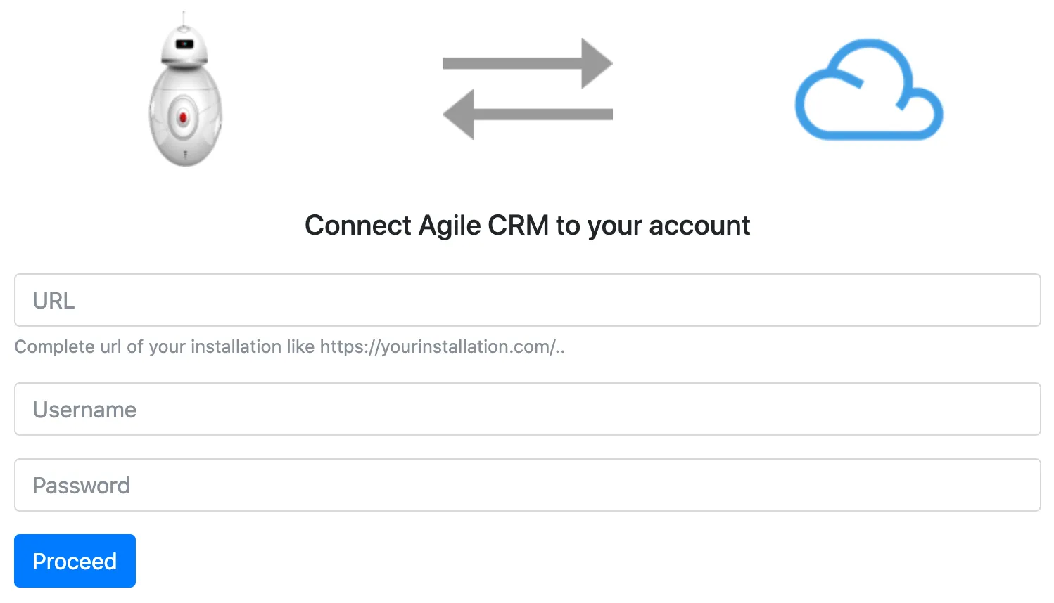
Task: Click the robot's head visor
Action: tap(184, 44)
